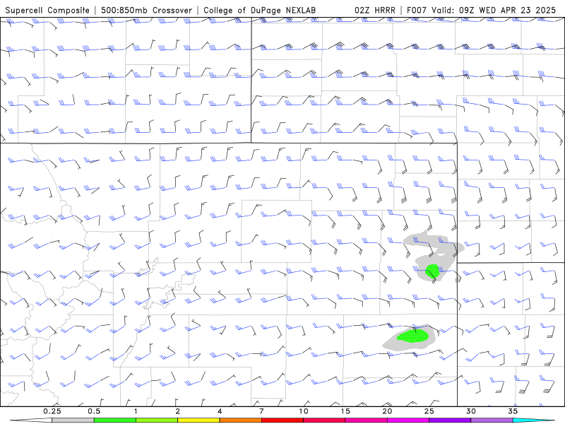
Task: Click the legend value label "1"
Action: point(136,411)
